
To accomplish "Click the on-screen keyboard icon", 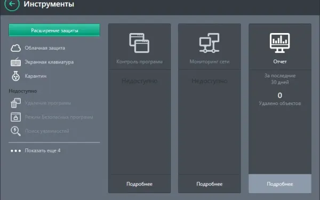I will [x=15, y=62].
